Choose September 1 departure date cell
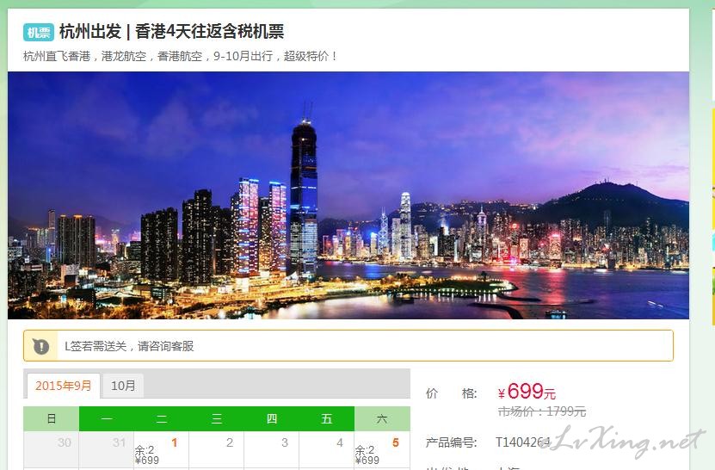The image size is (715, 470). (x=162, y=450)
